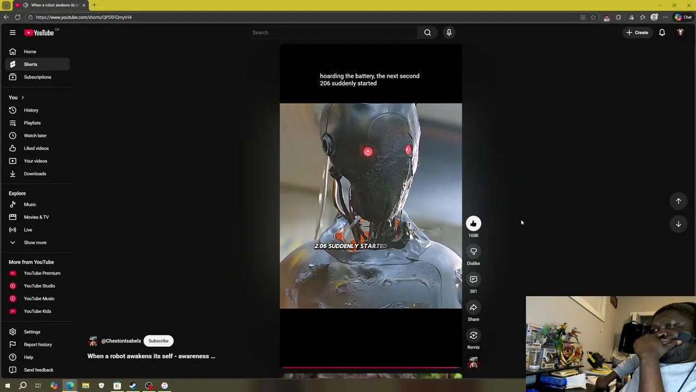
Task: Open Liked videos in the sidebar
Action: [x=38, y=148]
